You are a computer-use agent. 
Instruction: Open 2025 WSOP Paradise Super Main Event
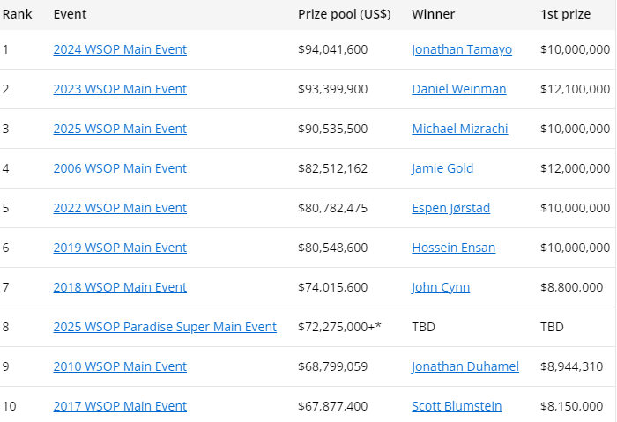click(x=165, y=327)
